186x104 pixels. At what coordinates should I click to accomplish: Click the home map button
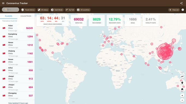coord(182,89)
